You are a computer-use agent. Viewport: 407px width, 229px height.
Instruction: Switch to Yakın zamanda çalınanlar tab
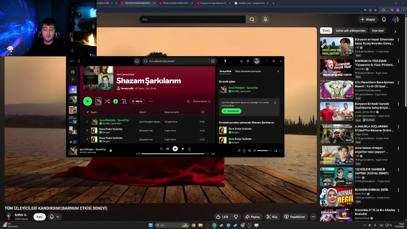tap(248, 71)
